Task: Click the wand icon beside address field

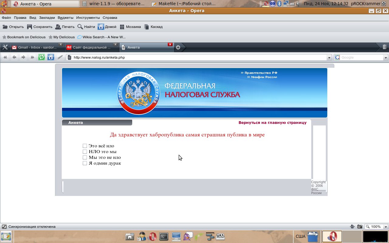Action: [60, 57]
